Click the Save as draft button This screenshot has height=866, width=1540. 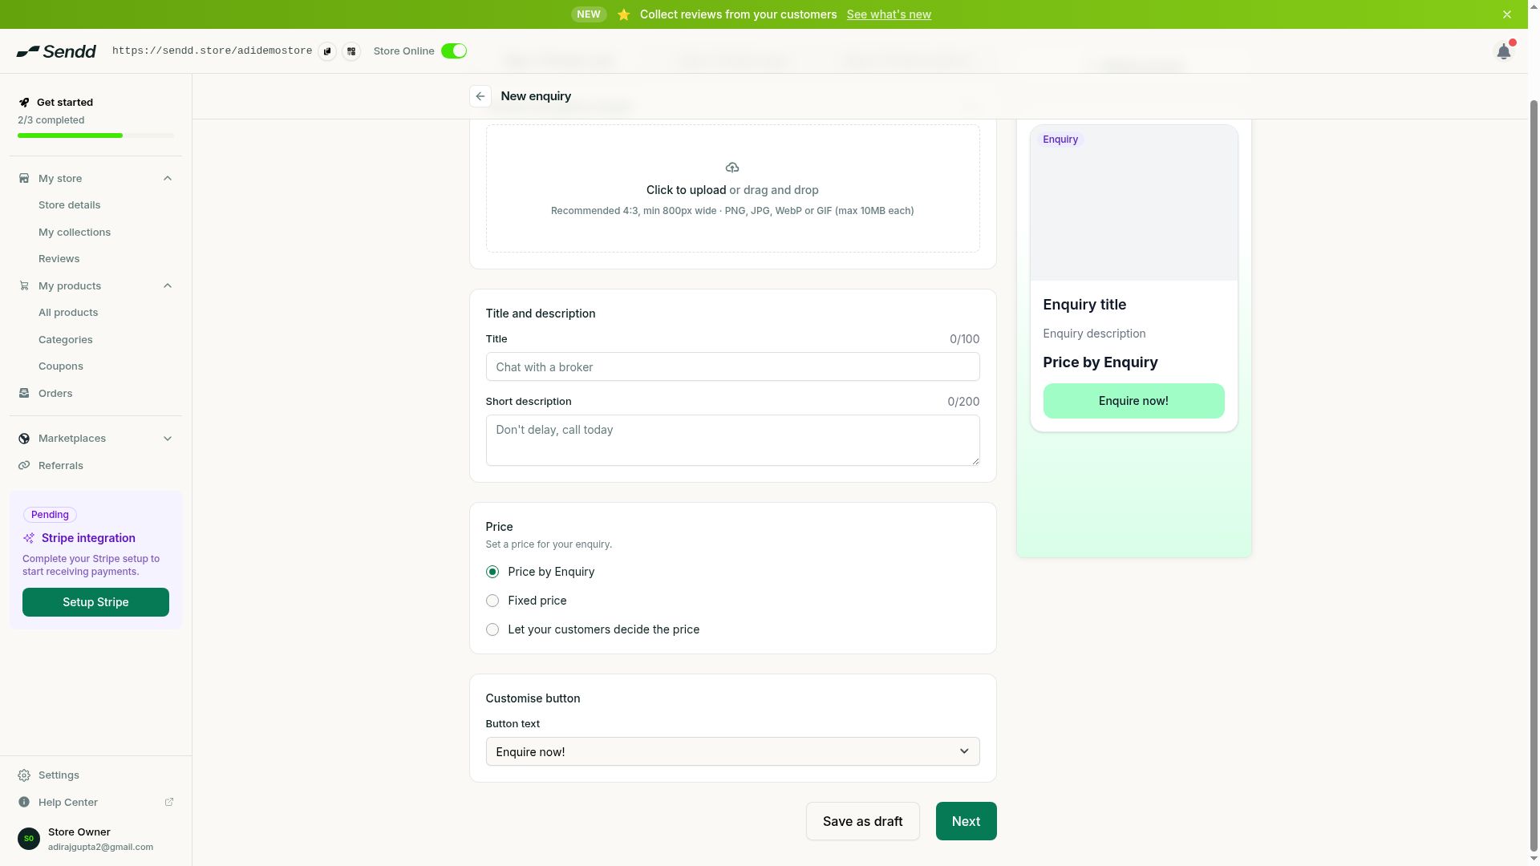[862, 821]
